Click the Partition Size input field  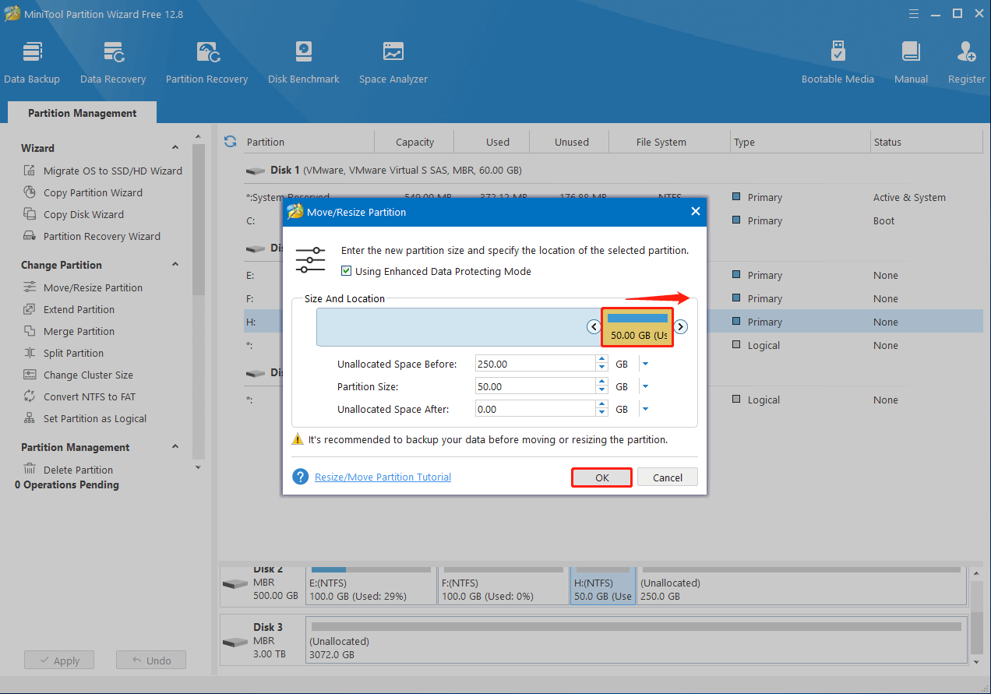coord(534,387)
